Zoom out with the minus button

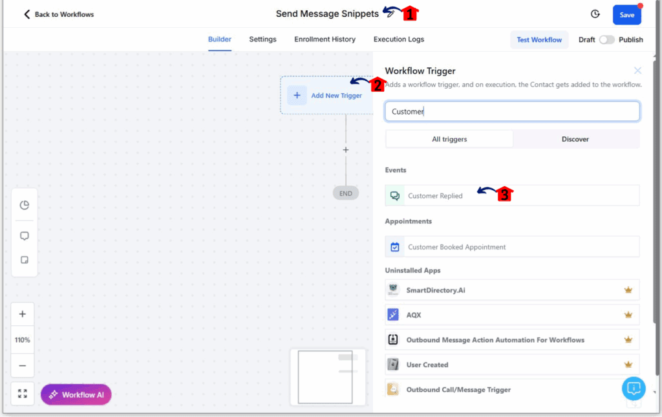coord(23,365)
